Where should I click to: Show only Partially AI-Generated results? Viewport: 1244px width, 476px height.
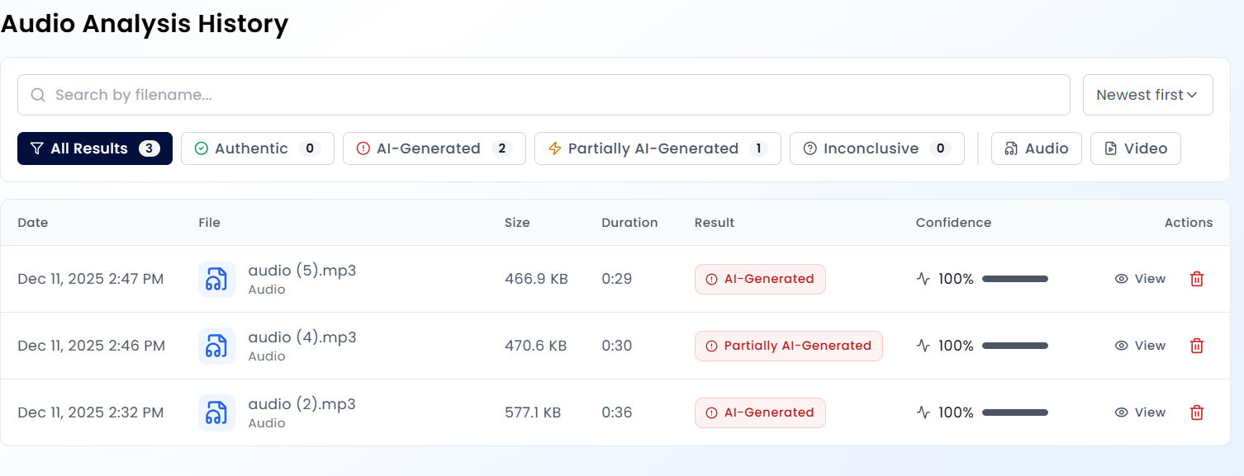[657, 148]
